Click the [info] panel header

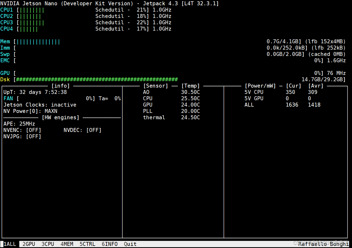point(61,86)
